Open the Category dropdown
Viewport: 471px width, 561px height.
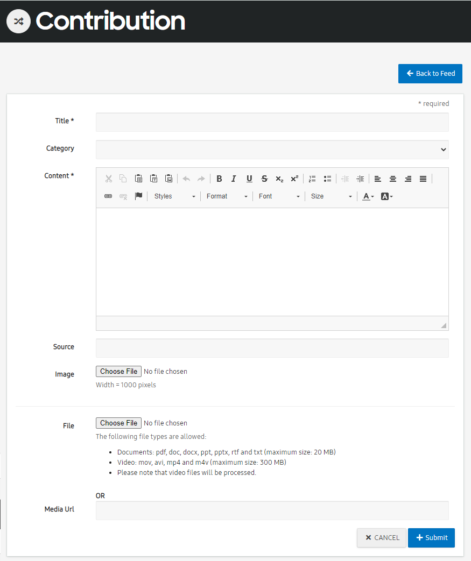272,150
